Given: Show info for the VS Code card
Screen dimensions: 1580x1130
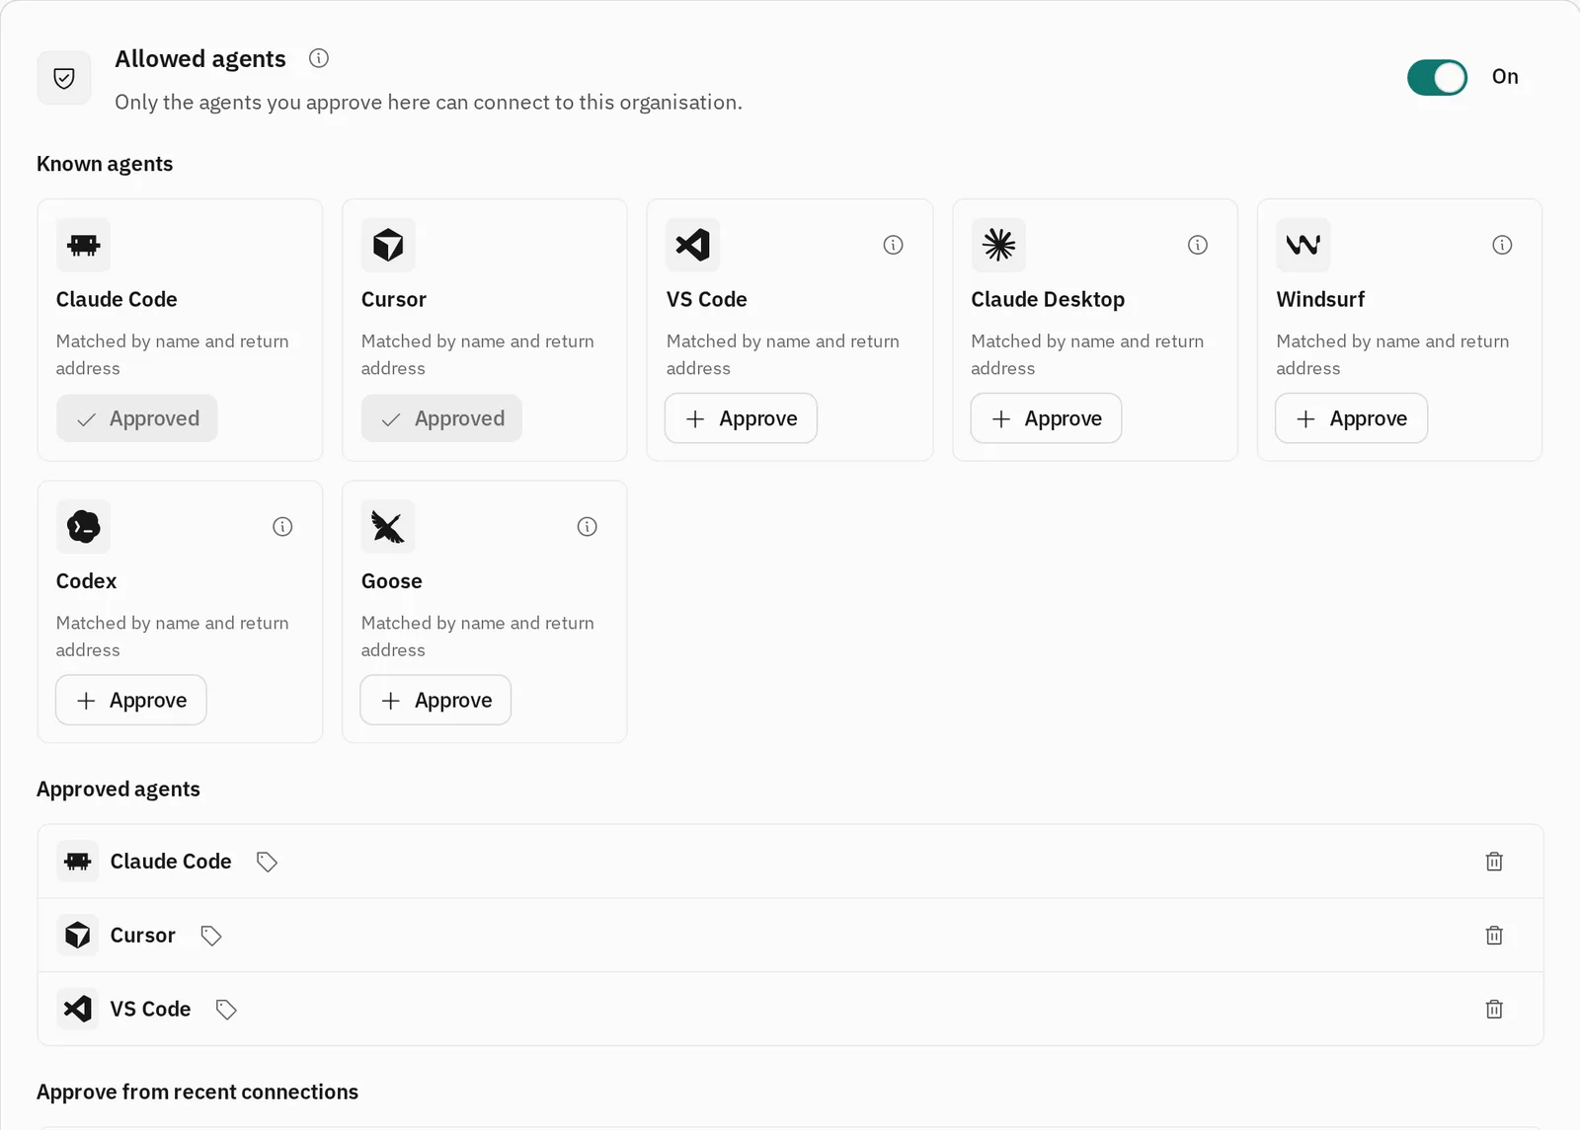Looking at the screenshot, I should pos(893,245).
